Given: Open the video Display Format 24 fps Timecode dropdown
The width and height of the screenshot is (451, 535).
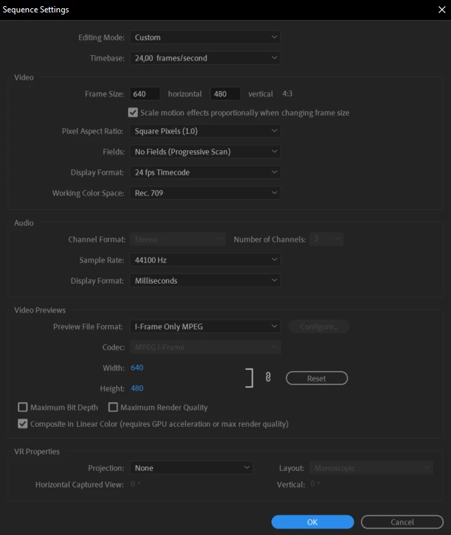Looking at the screenshot, I should 205,172.
